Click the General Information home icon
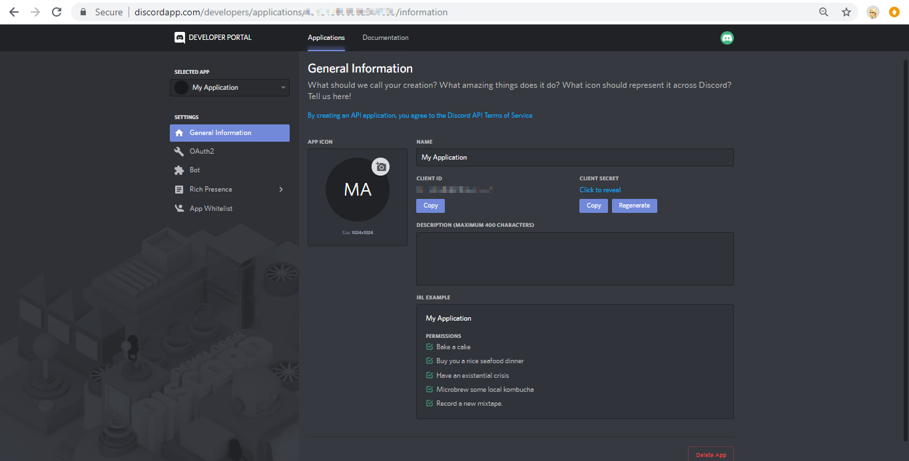Viewport: 909px width, 461px height. point(178,133)
